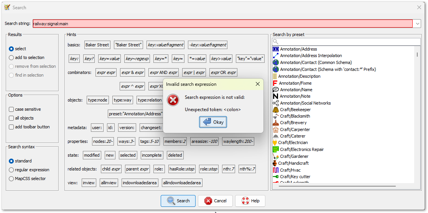Click the Craft/Beekeeper beehive icon
This screenshot has height=213, width=428.
pos(275,110)
